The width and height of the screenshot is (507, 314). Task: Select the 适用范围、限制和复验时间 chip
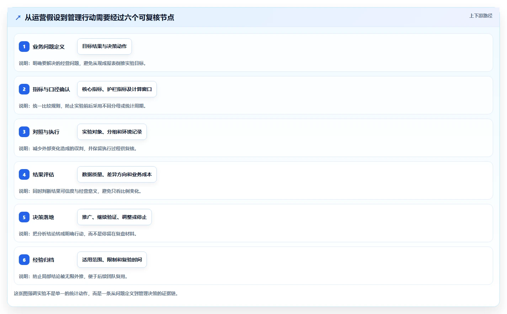112,260
